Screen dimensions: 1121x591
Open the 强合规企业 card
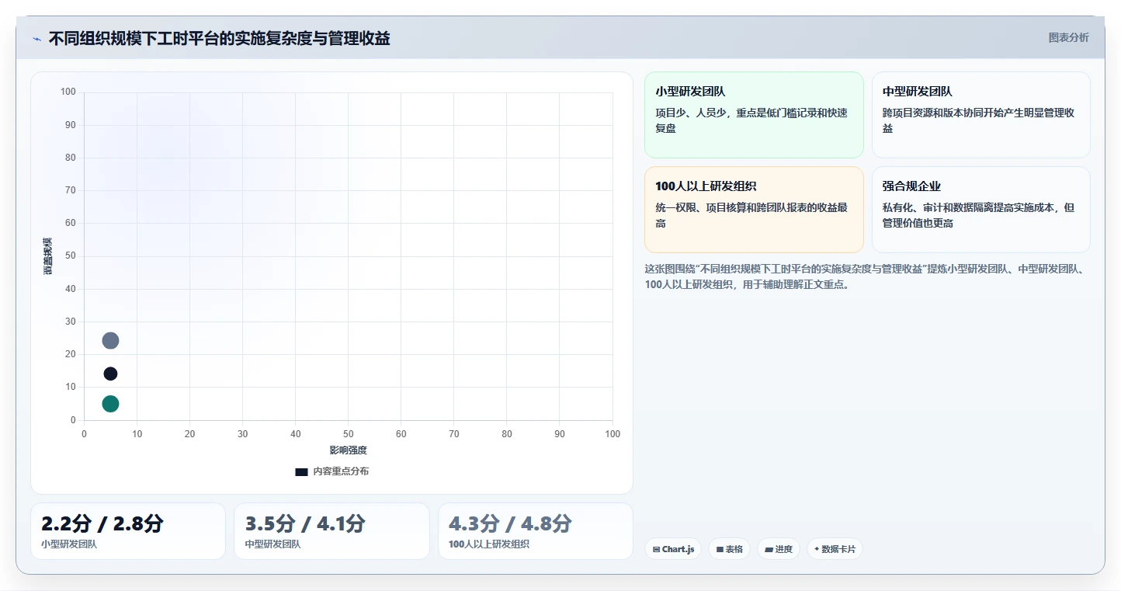981,210
